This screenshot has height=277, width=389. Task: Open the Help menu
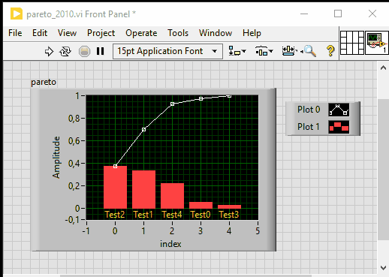coord(252,33)
